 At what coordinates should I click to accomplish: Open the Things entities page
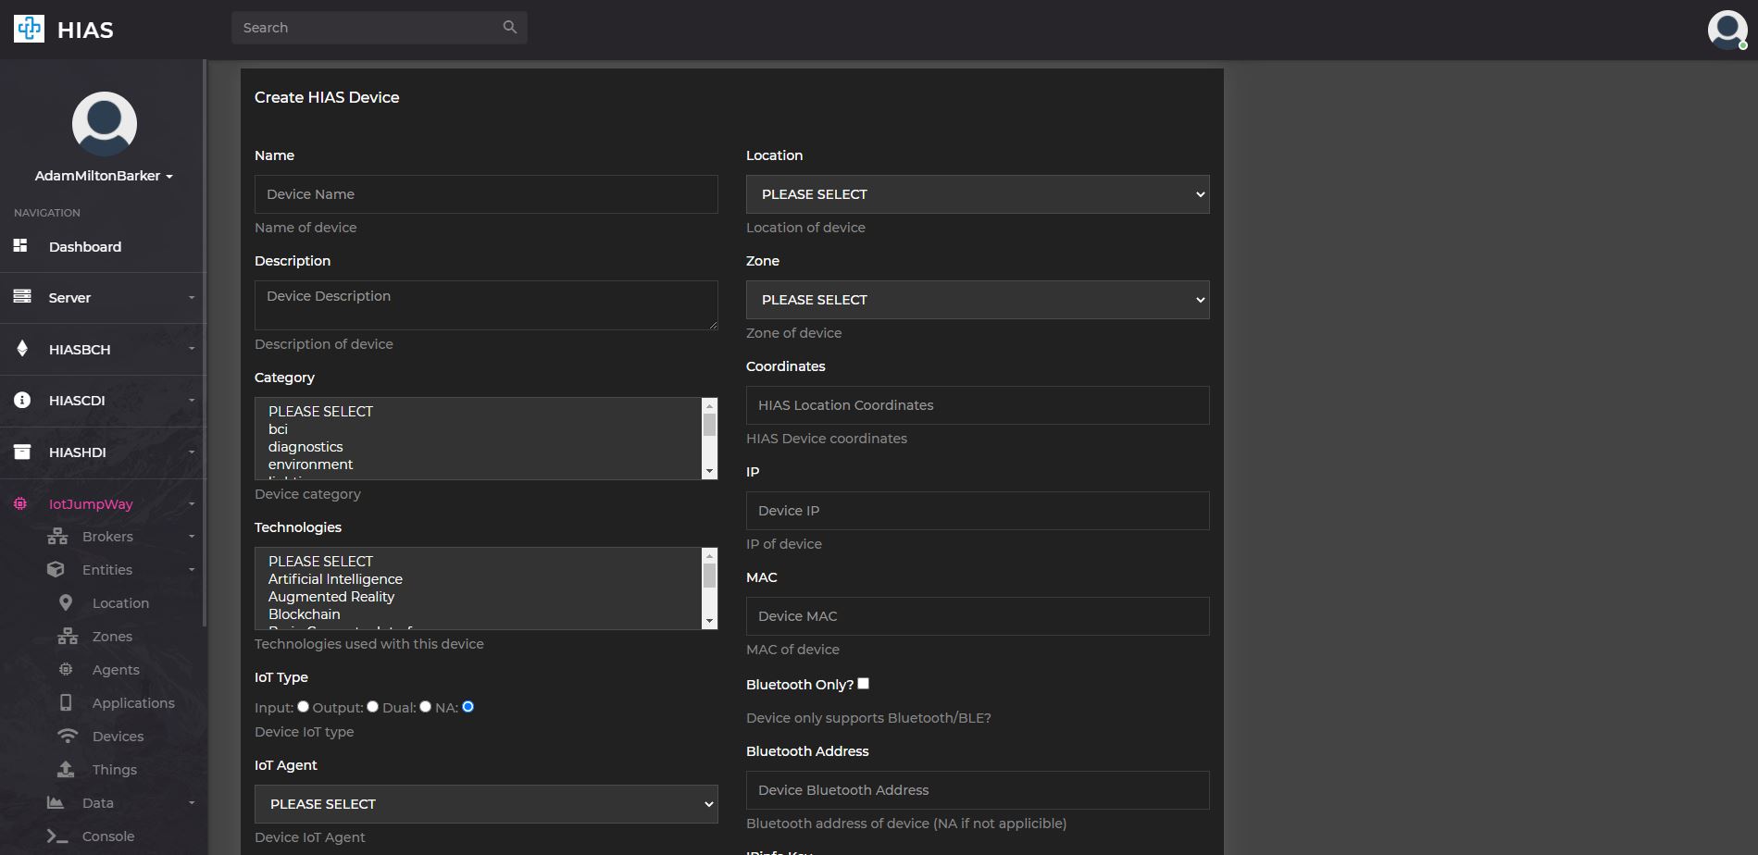115,770
